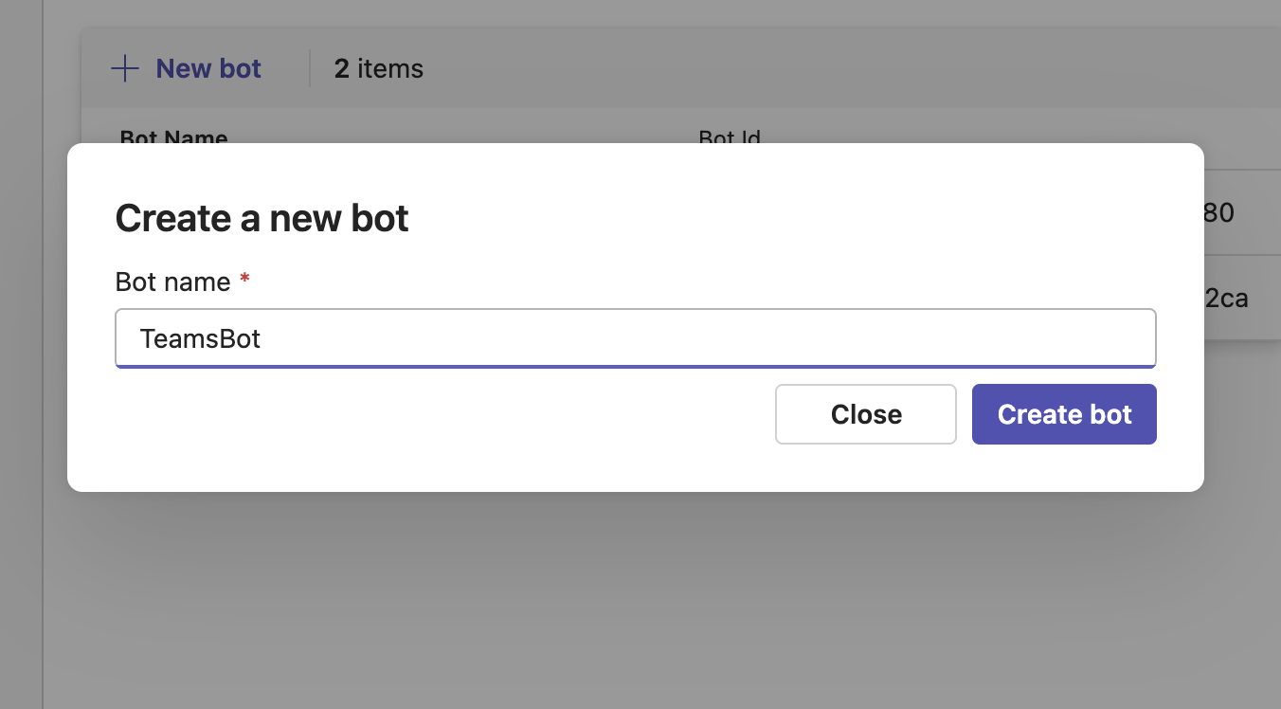Click the Create a new bot heading
Viewport: 1281px width, 709px height.
(262, 219)
